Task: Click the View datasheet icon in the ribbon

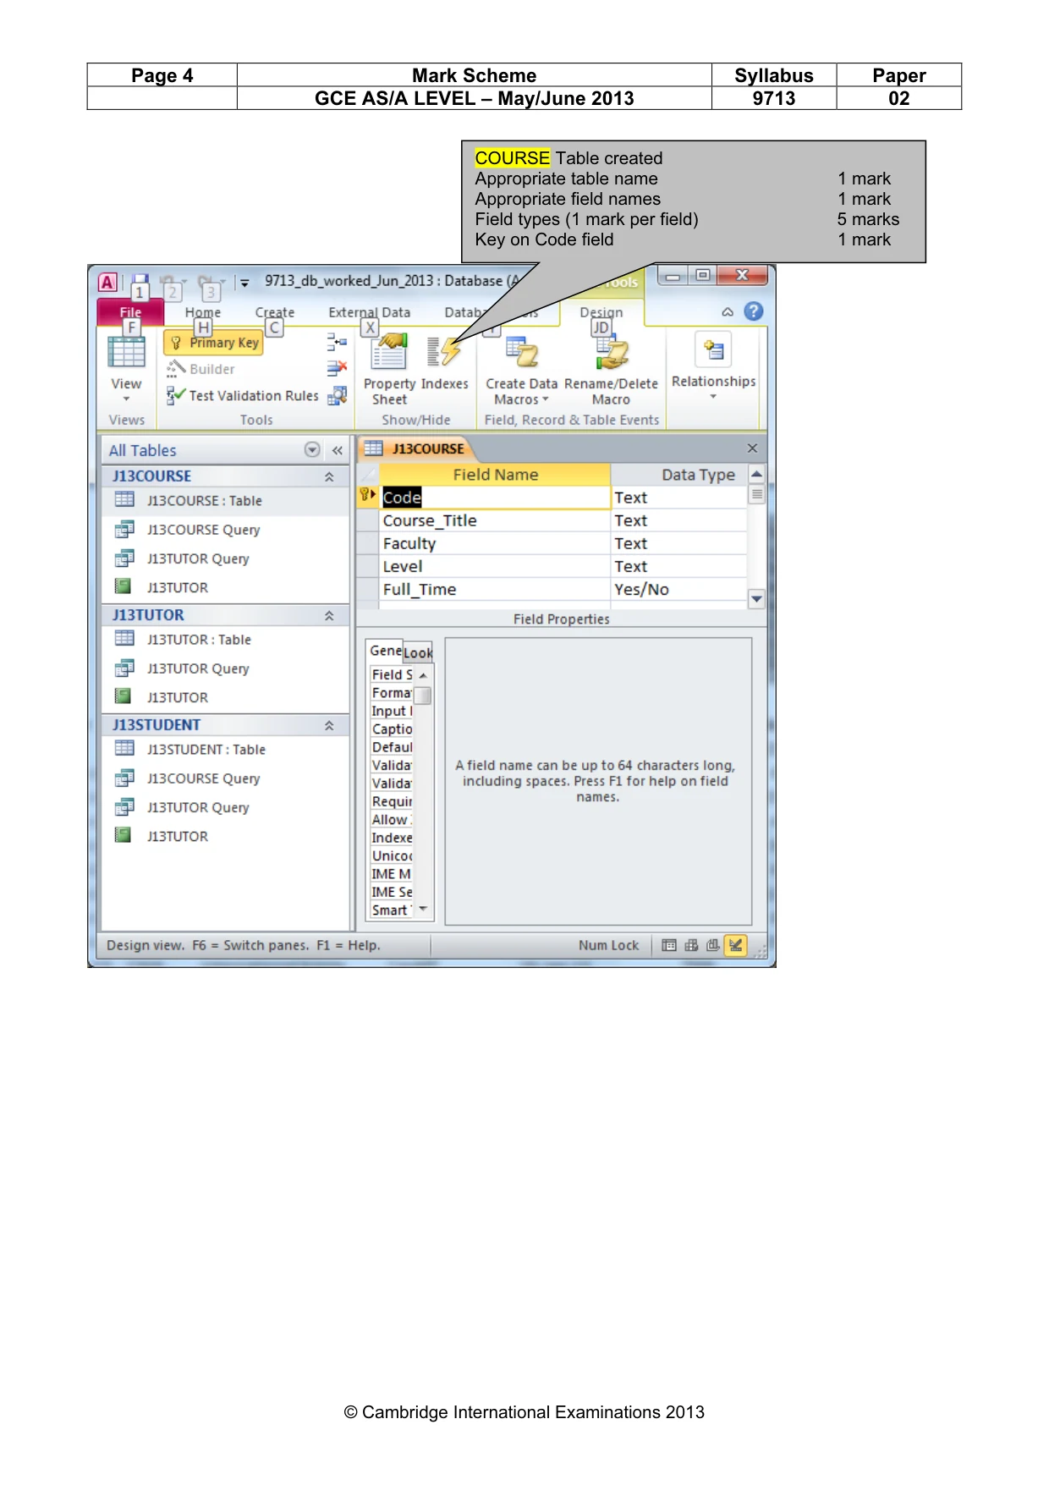Action: (x=127, y=352)
